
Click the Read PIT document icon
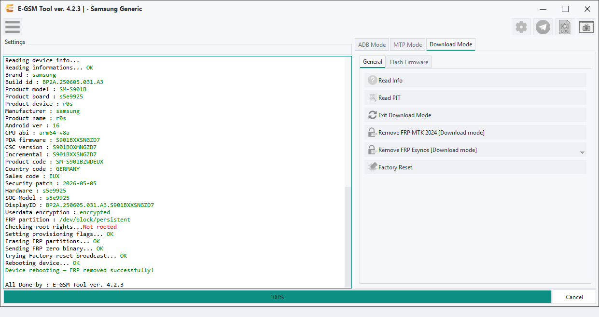click(372, 98)
